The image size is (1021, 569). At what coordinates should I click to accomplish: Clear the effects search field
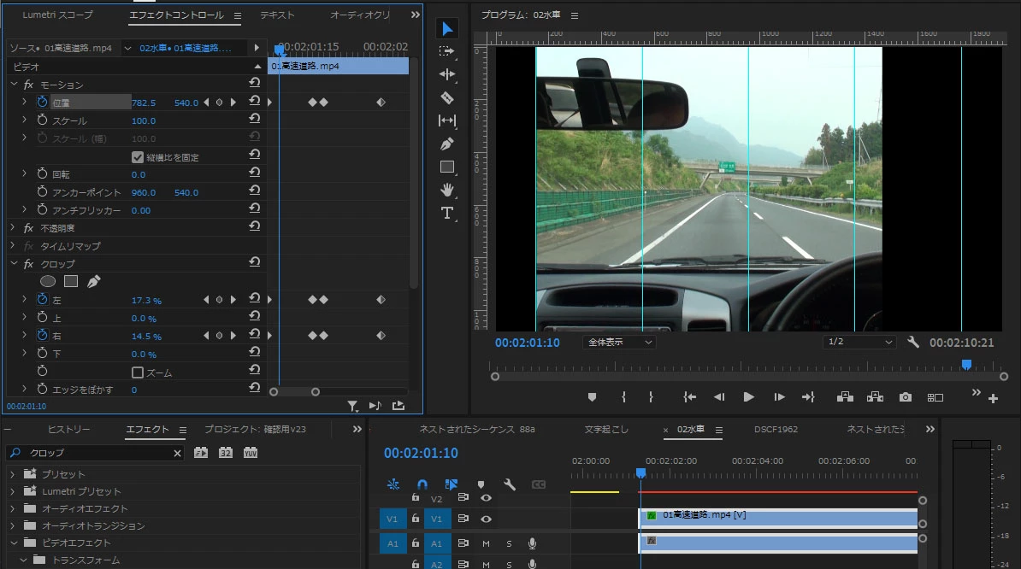coord(177,454)
